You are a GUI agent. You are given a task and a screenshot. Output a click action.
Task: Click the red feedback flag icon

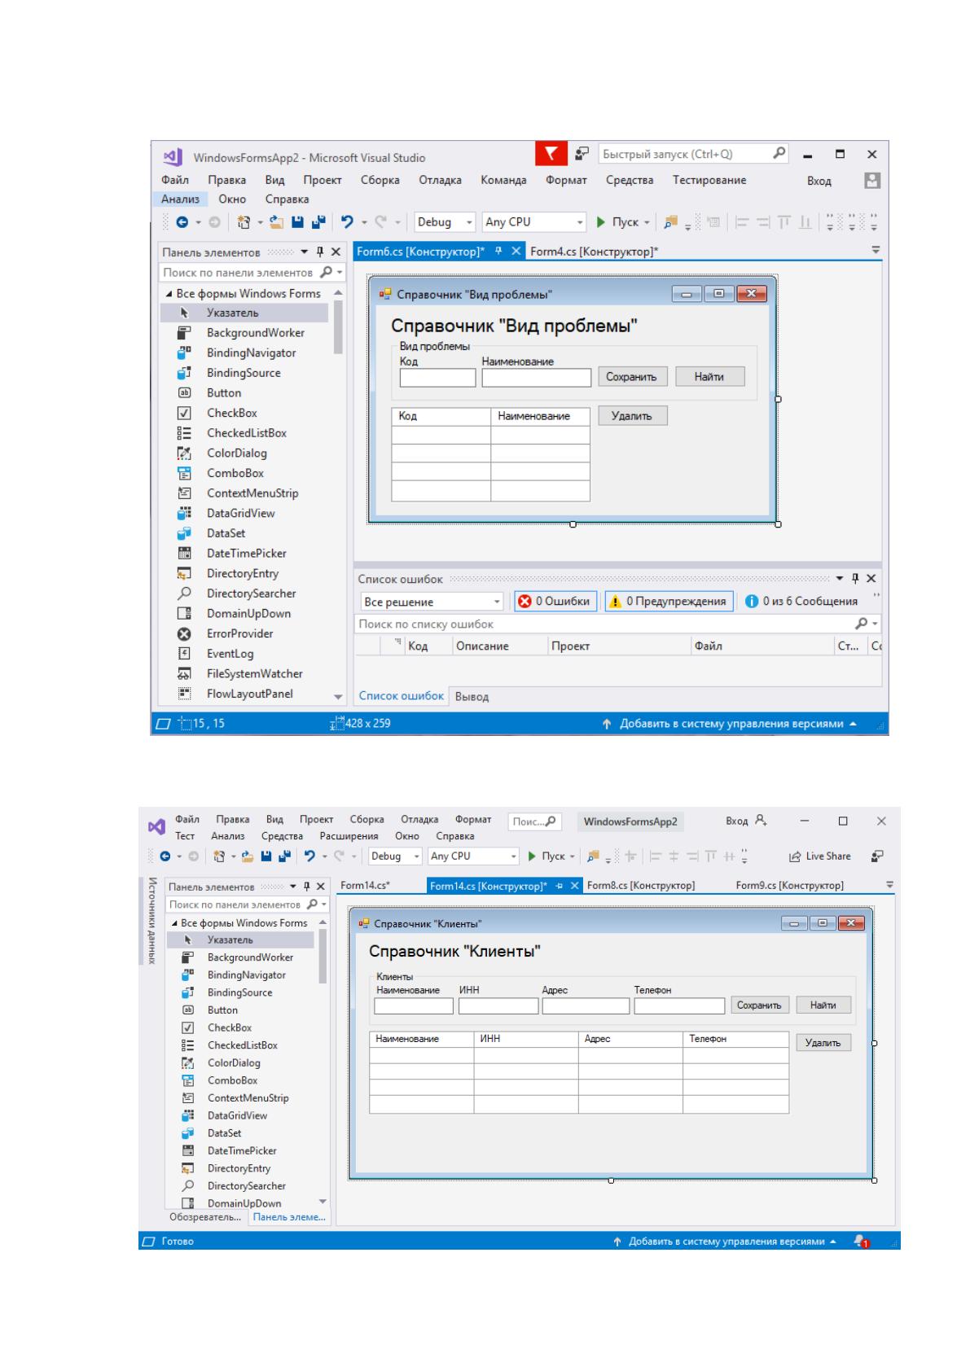pos(551,153)
